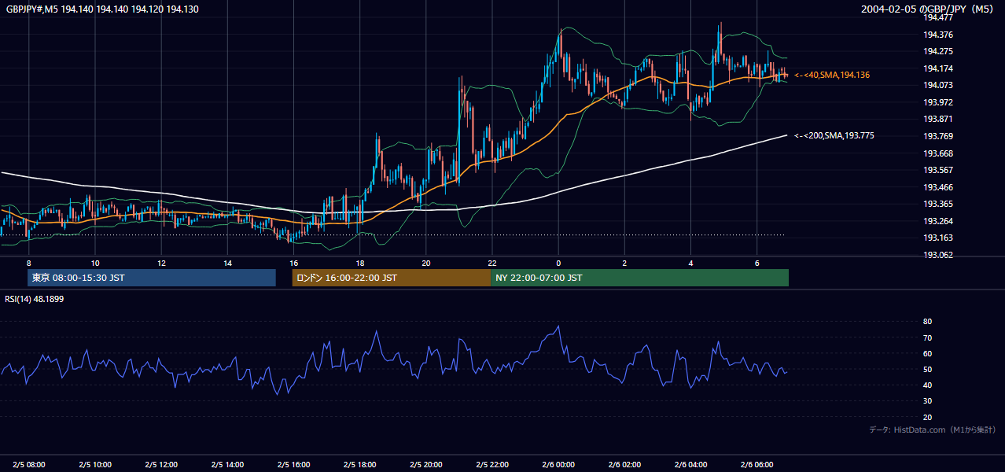This screenshot has width=1005, height=472.
Task: Click hour label 18 under price chart
Action: (x=359, y=263)
